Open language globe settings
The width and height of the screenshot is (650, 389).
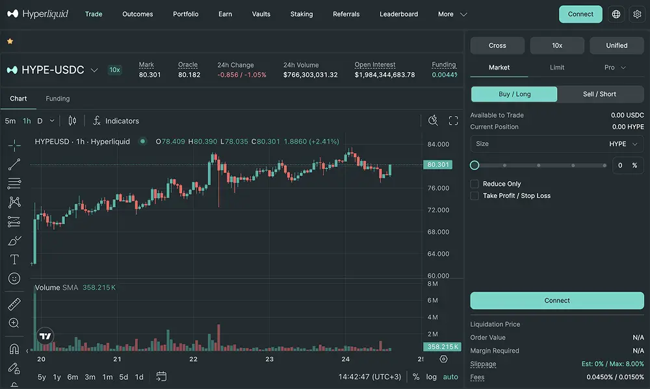coord(616,14)
